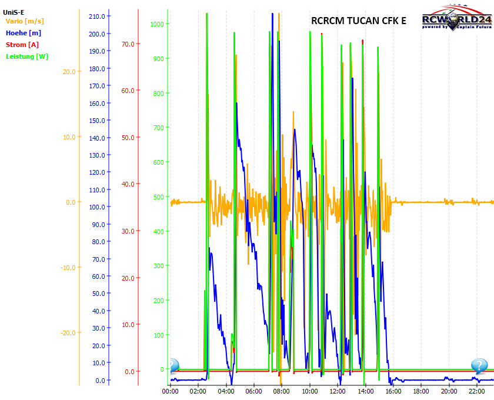Select the chart title RCRCM TUCAN CFK E
Viewport: 494px width, 400px height.
(x=358, y=22)
